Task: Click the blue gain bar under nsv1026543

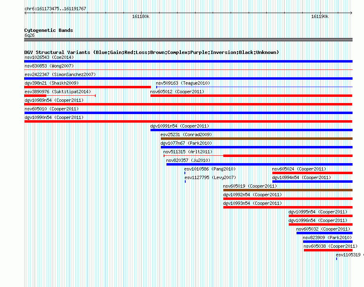Action: (x=188, y=61)
